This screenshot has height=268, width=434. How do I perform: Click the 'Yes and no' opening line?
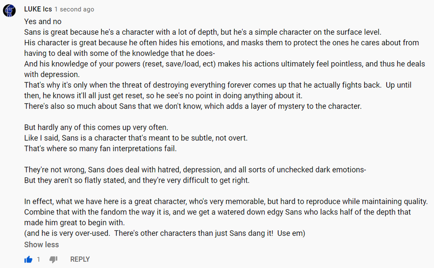[x=42, y=22]
